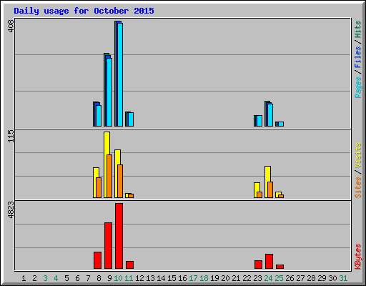Click the chart title 'Daily usage for October 2015'
Screen dimensions: 366x286
pos(84,11)
